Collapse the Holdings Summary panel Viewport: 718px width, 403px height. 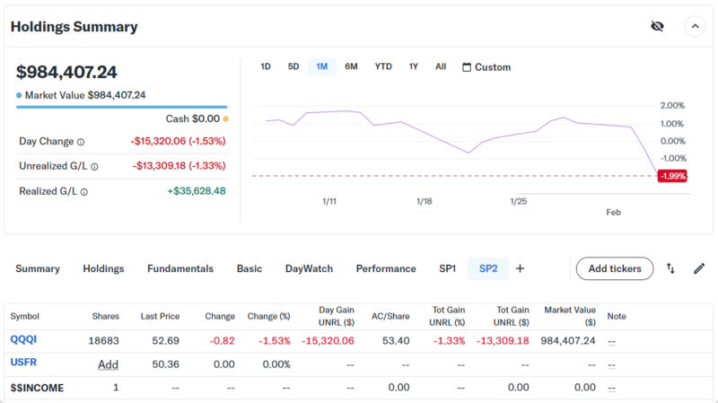[696, 26]
